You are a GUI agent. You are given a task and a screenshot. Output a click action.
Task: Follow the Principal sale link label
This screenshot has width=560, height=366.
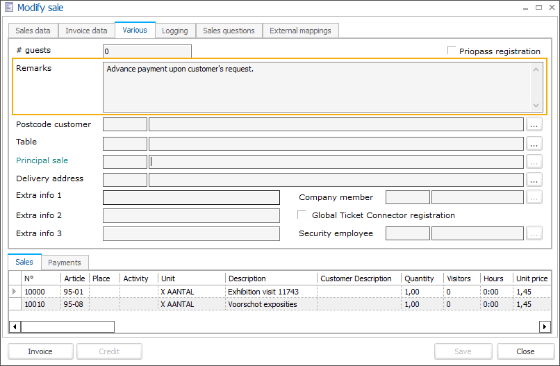pos(42,160)
